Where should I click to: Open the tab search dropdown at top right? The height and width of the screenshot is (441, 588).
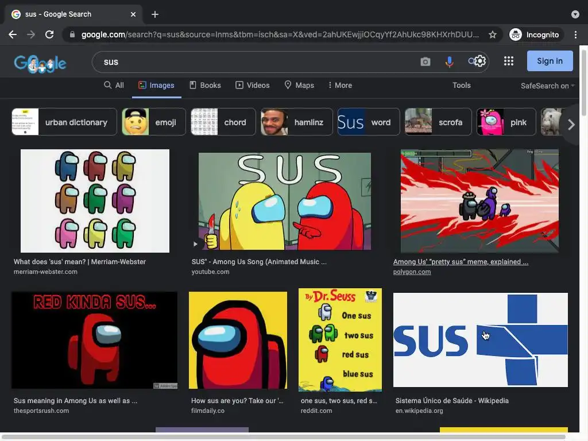(x=575, y=14)
